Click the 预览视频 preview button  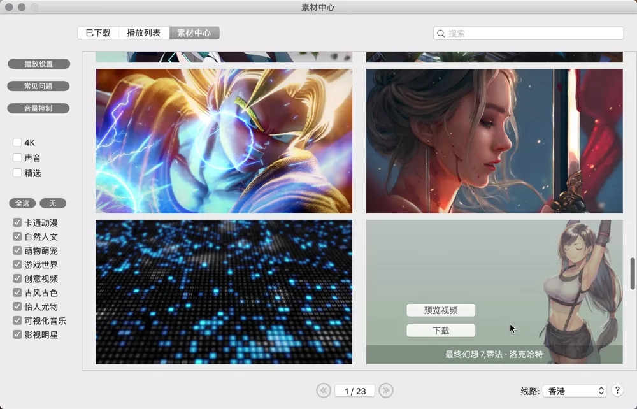[441, 310]
